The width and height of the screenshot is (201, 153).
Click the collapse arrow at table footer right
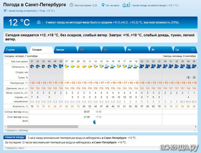(195, 130)
